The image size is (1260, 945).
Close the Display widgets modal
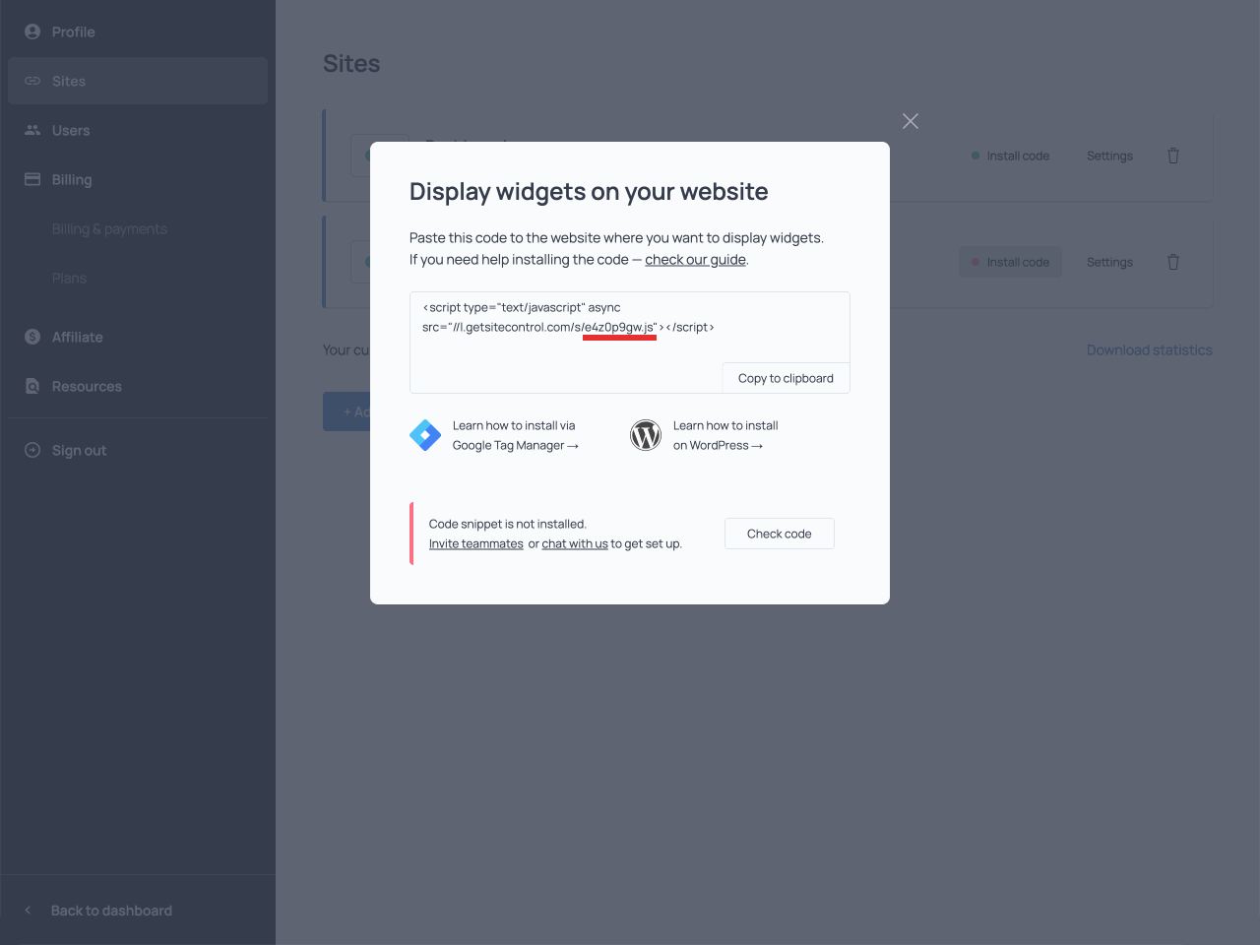(910, 121)
